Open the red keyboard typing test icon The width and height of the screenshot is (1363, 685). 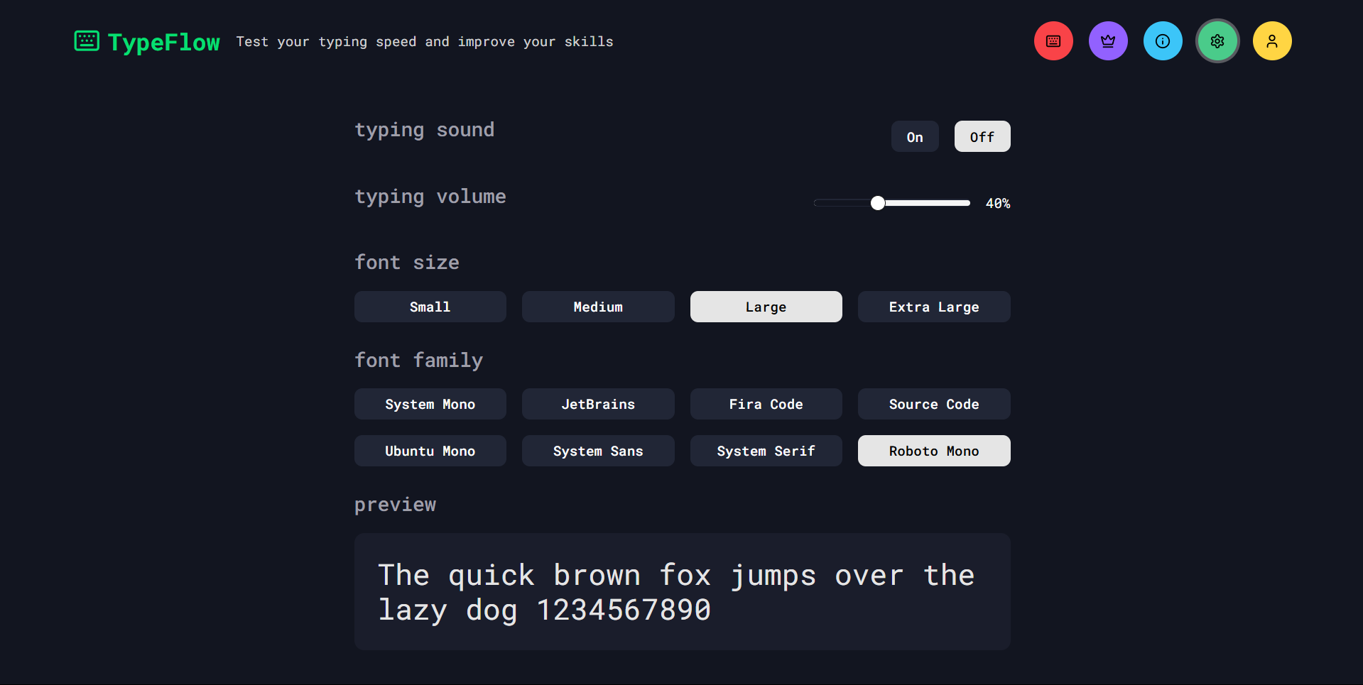[x=1053, y=41]
